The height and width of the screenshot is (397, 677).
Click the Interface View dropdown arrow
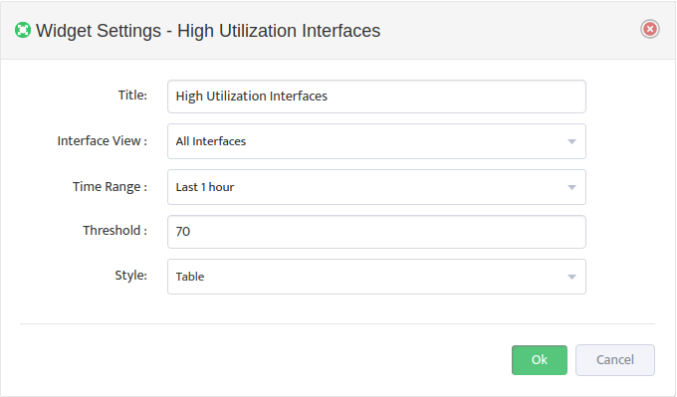(x=571, y=141)
